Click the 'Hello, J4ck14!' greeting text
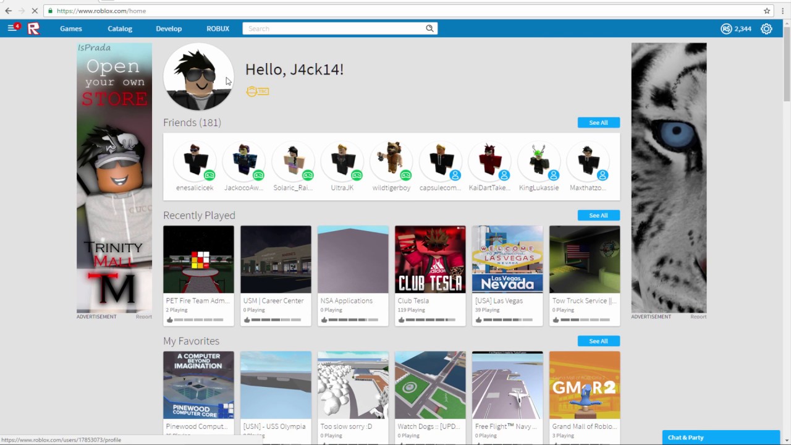Screen dimensions: 791x445 294,69
